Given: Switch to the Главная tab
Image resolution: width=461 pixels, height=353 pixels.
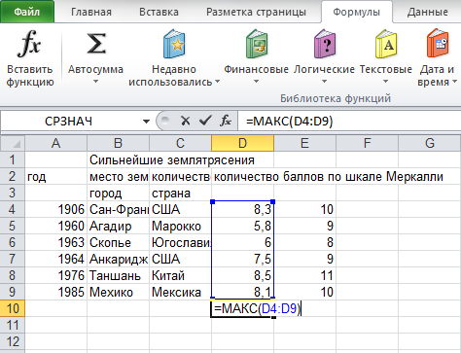Looking at the screenshot, I should tap(91, 12).
